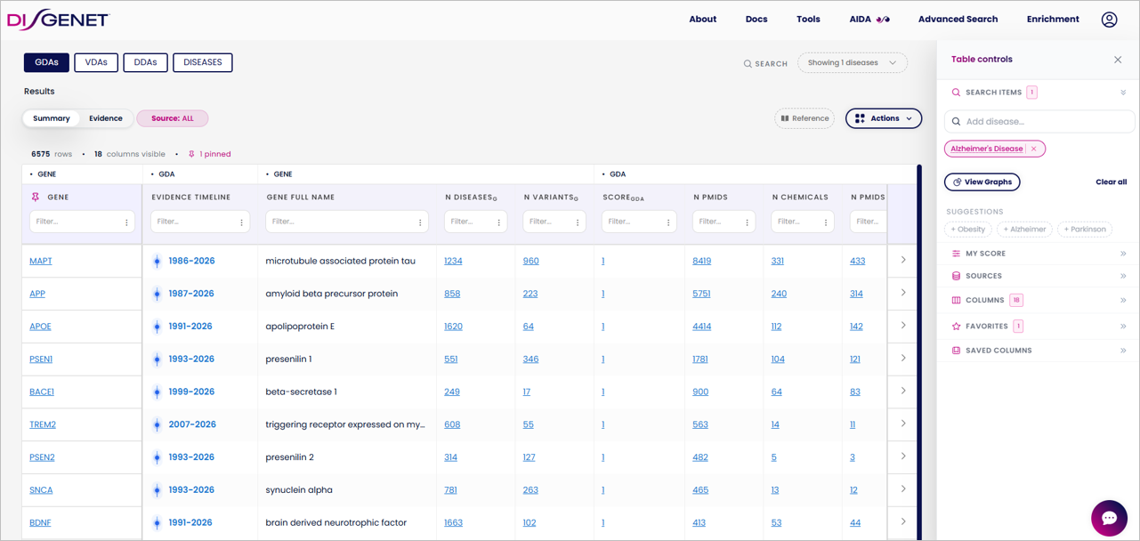
Task: Go to Advanced Search
Action: coord(958,20)
